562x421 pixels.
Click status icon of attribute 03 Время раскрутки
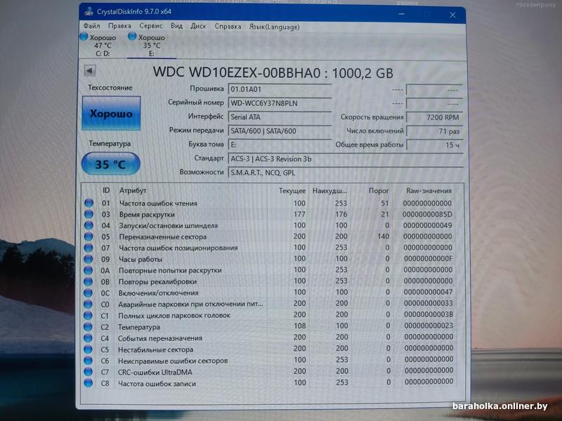(89, 215)
